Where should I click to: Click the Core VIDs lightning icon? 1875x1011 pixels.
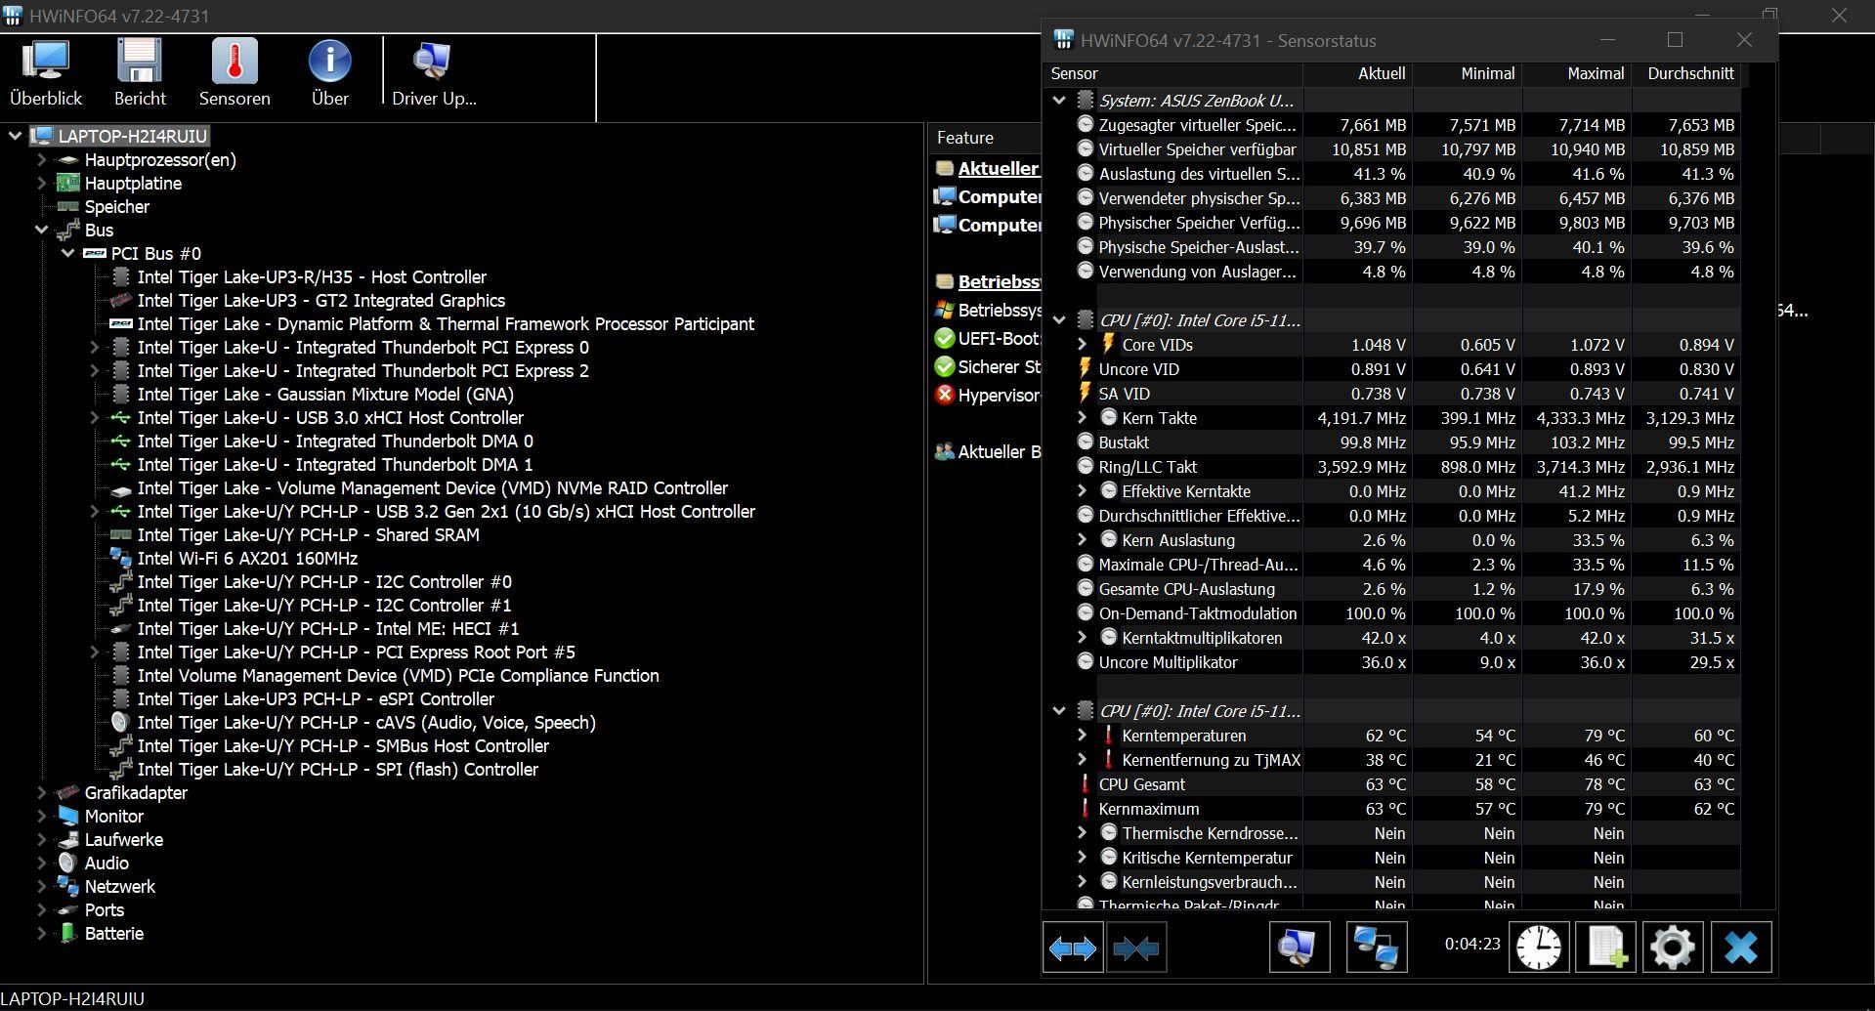tap(1108, 344)
